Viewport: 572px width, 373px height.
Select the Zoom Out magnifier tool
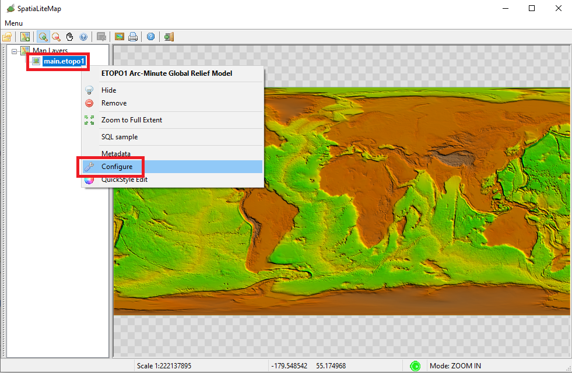tap(56, 37)
